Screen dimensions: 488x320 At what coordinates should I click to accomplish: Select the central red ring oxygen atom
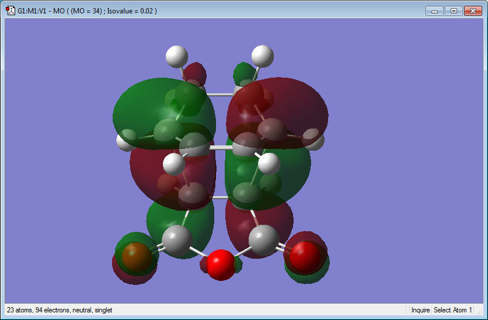221,265
